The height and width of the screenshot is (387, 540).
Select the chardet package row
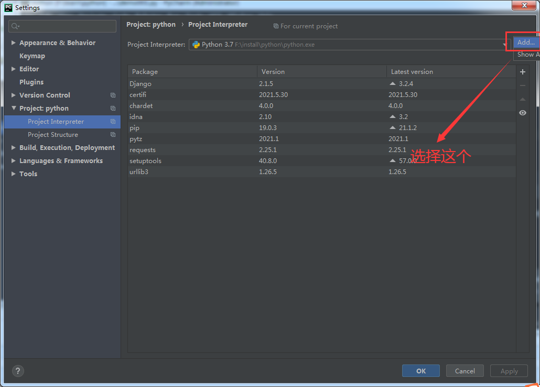(322, 106)
